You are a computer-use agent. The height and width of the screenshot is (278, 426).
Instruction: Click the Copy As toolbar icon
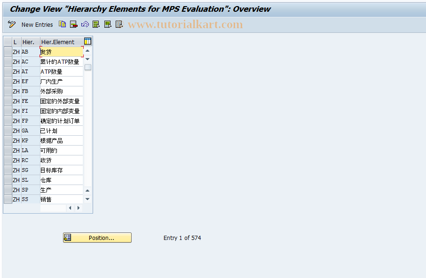click(62, 24)
